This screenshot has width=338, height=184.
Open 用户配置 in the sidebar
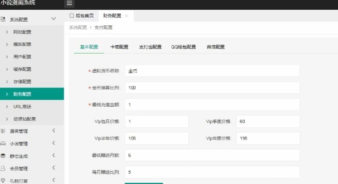[32, 57]
